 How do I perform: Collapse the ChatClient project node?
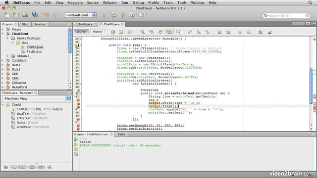(3, 34)
